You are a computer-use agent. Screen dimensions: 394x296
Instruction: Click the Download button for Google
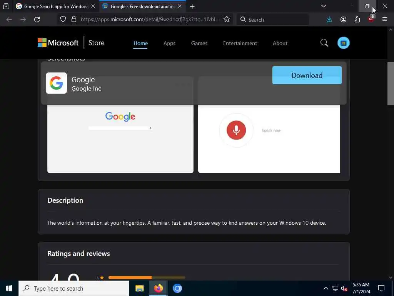pyautogui.click(x=307, y=75)
